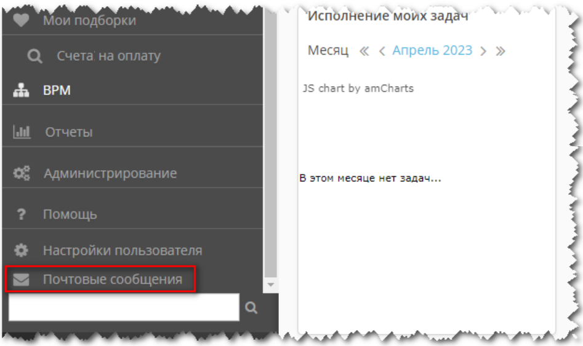Follow the JS chart by amCharts link

click(358, 88)
